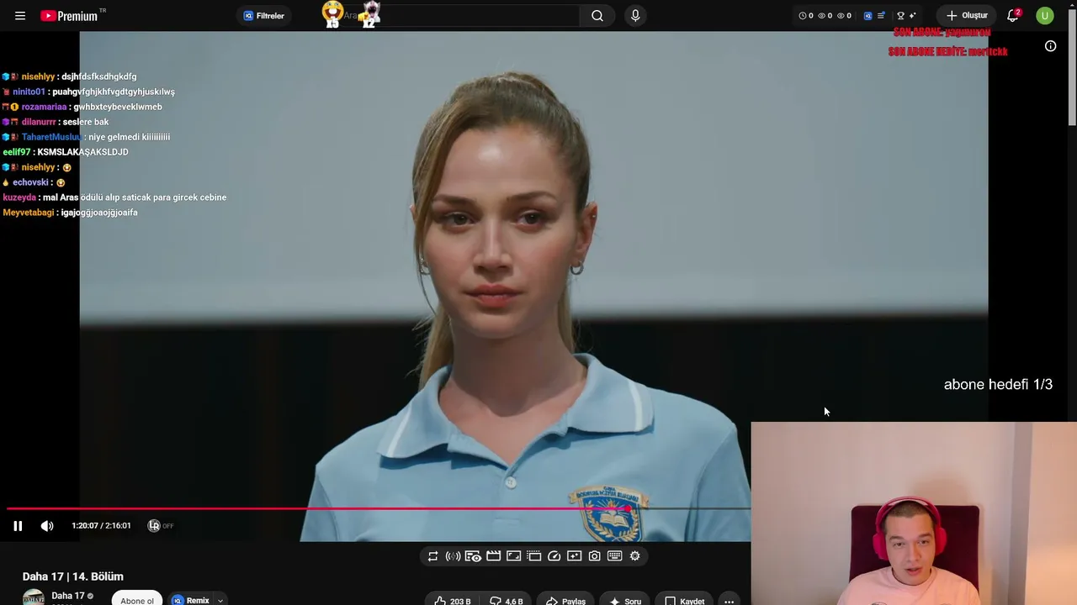This screenshot has width=1077, height=605.
Task: Open notifications bell
Action: pyautogui.click(x=1013, y=16)
